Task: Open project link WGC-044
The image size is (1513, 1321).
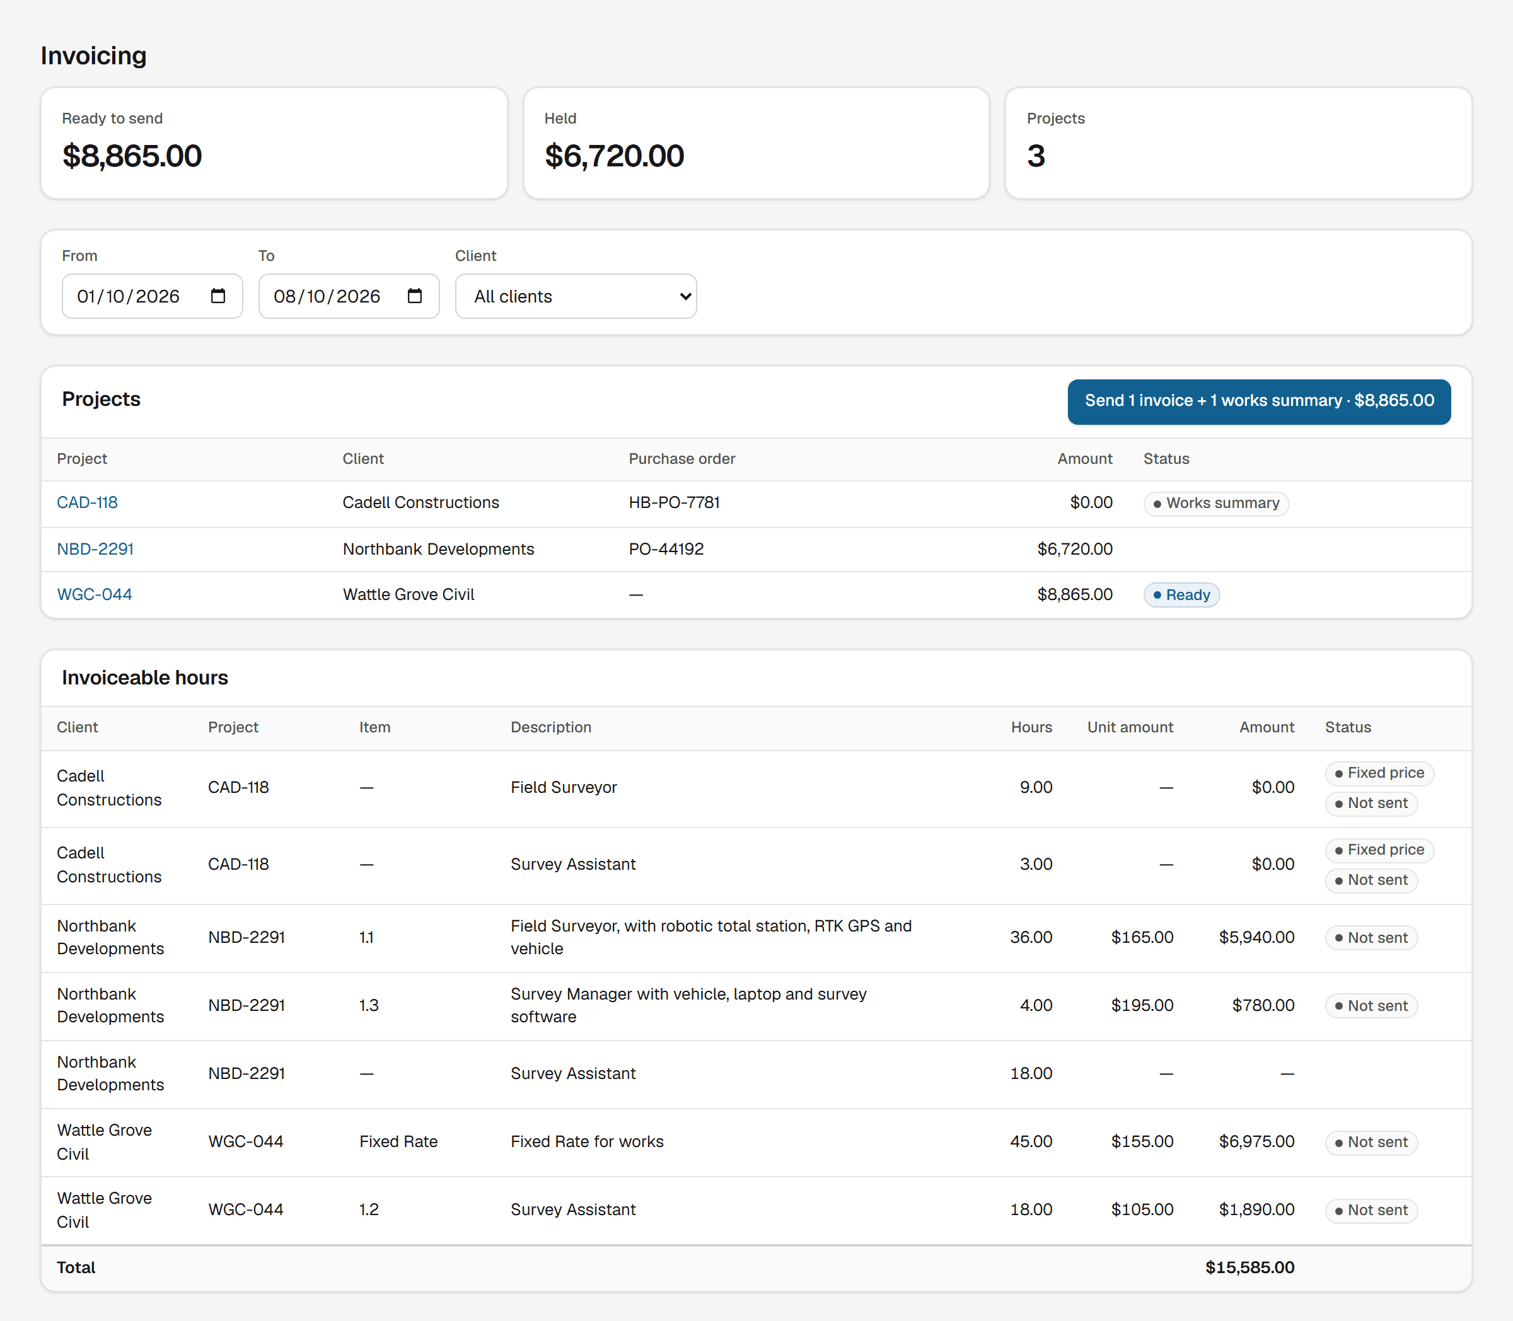Action: (x=95, y=595)
